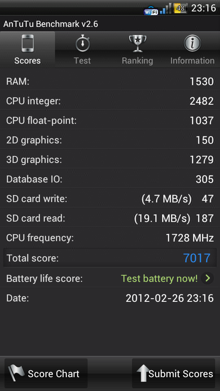Image resolution: width=220 pixels, height=391 pixels.
Task: Tap the Information circle icon
Action: (x=192, y=44)
